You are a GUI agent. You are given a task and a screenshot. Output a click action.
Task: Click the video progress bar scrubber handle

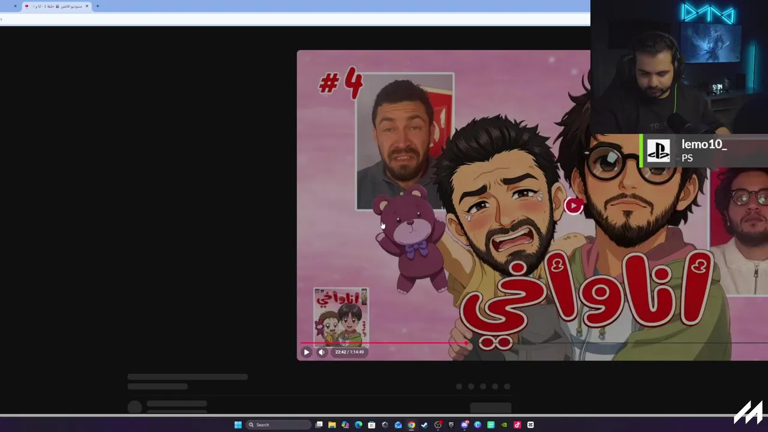pos(466,343)
